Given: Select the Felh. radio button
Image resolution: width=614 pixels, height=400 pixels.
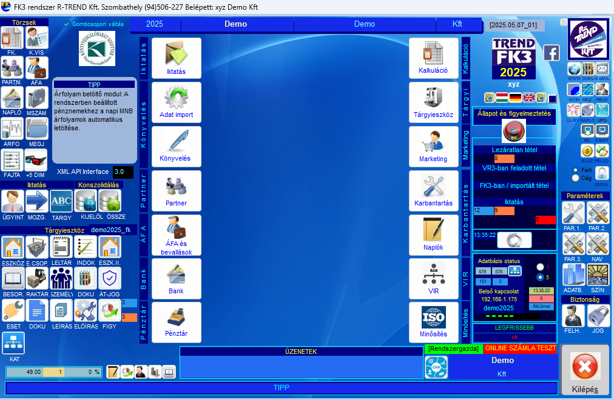Looking at the screenshot, I should [x=575, y=170].
